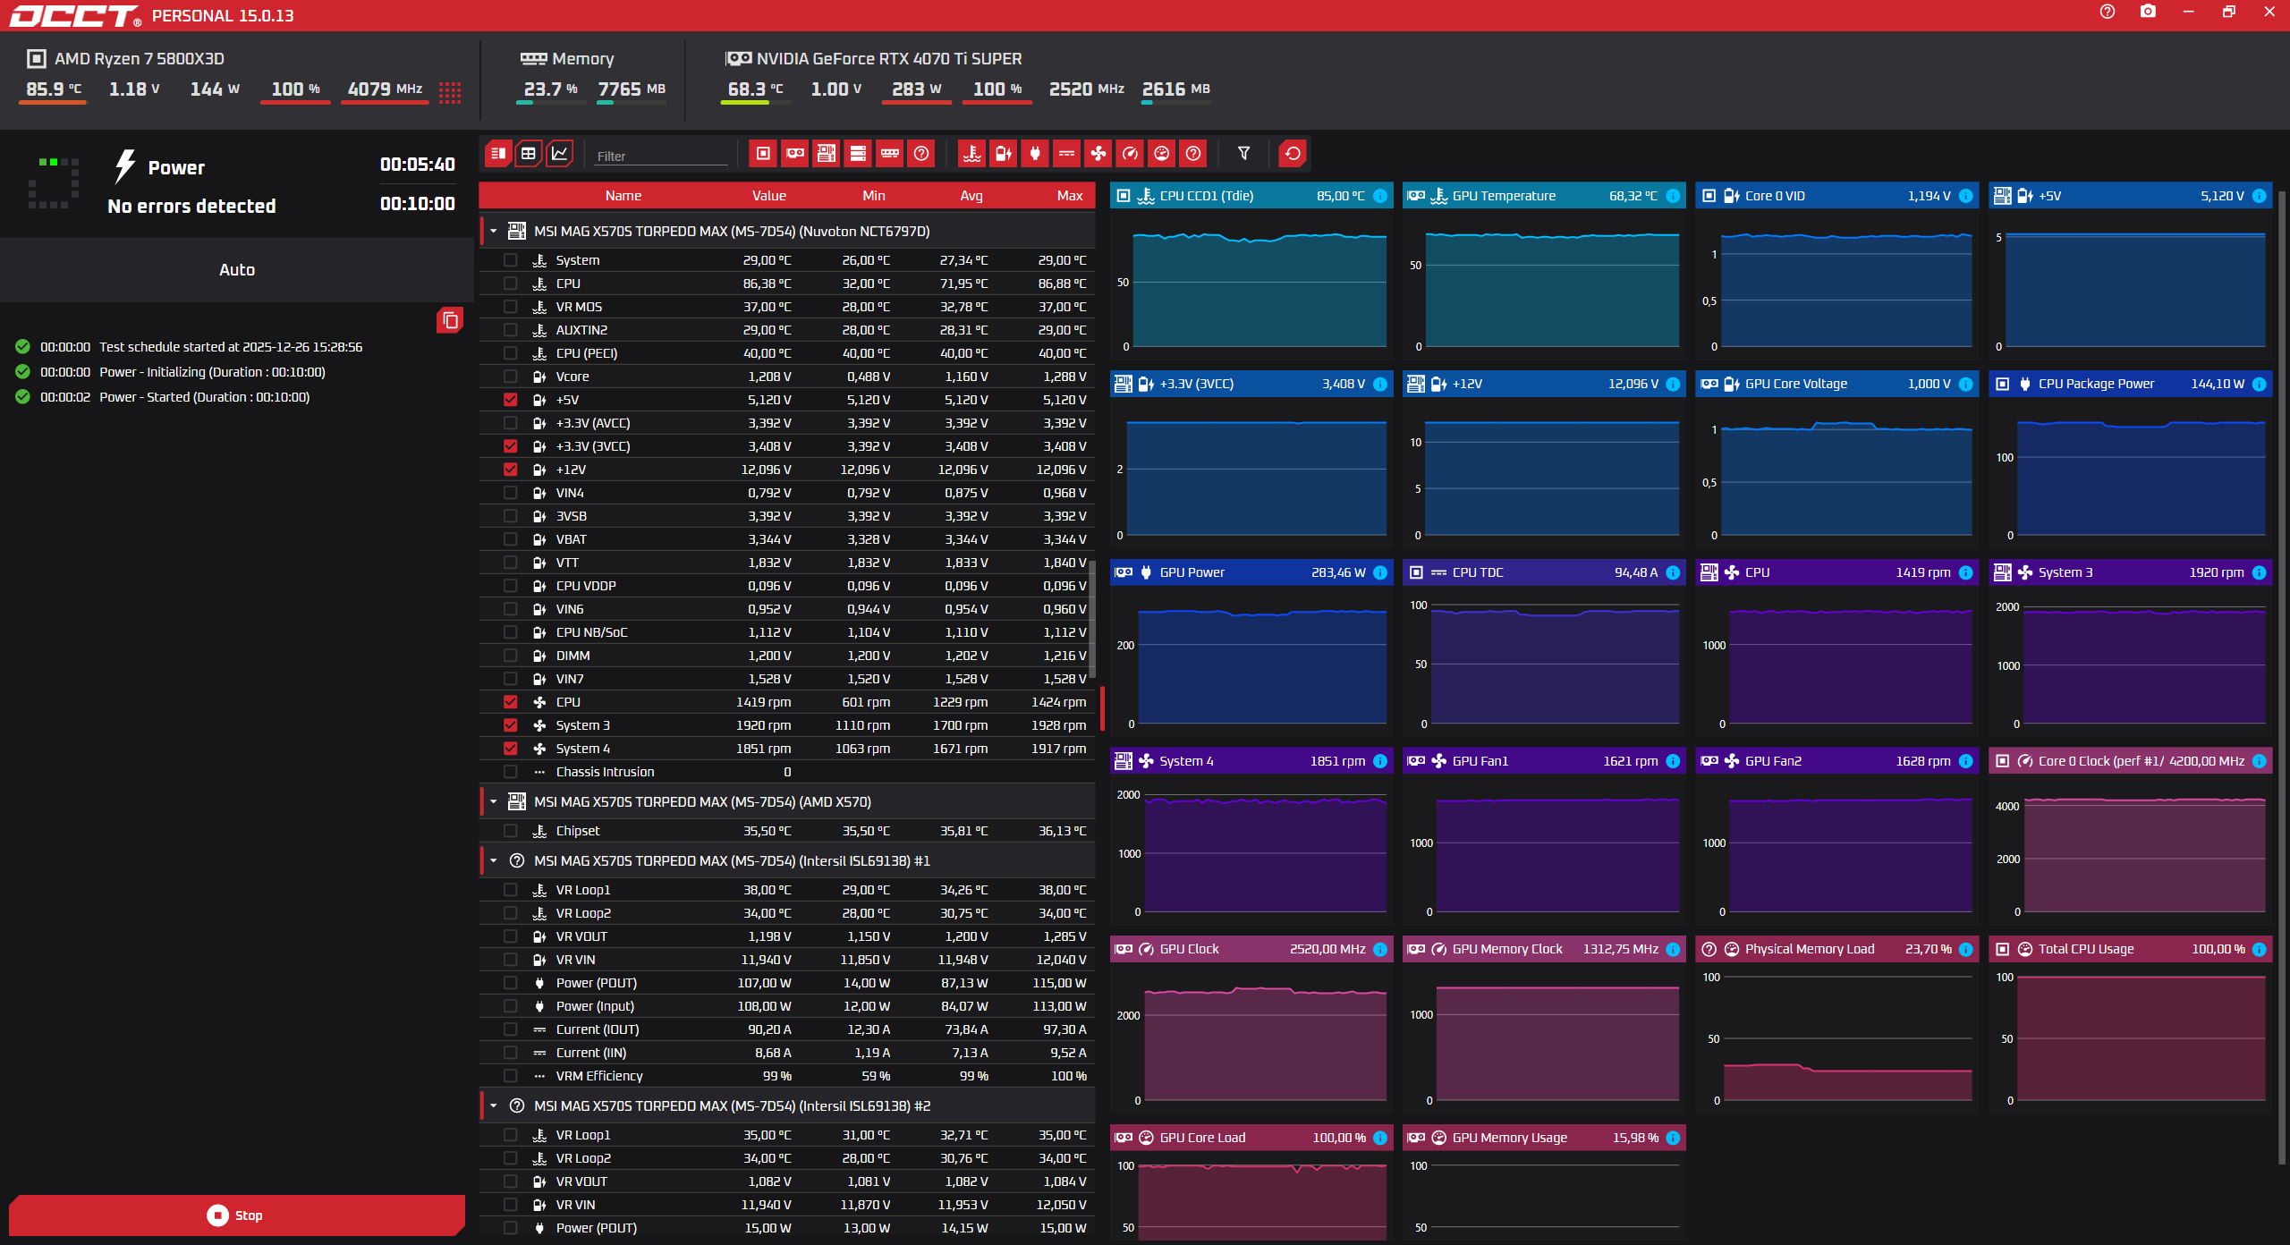The width and height of the screenshot is (2290, 1245).
Task: Toggle the GPU hardware filter icon
Action: (x=794, y=154)
